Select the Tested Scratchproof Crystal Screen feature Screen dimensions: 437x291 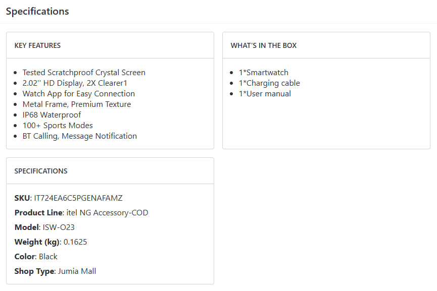[x=84, y=73]
